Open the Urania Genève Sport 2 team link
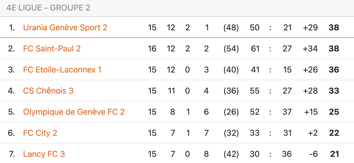The width and height of the screenshot is (354, 163). pos(65,28)
